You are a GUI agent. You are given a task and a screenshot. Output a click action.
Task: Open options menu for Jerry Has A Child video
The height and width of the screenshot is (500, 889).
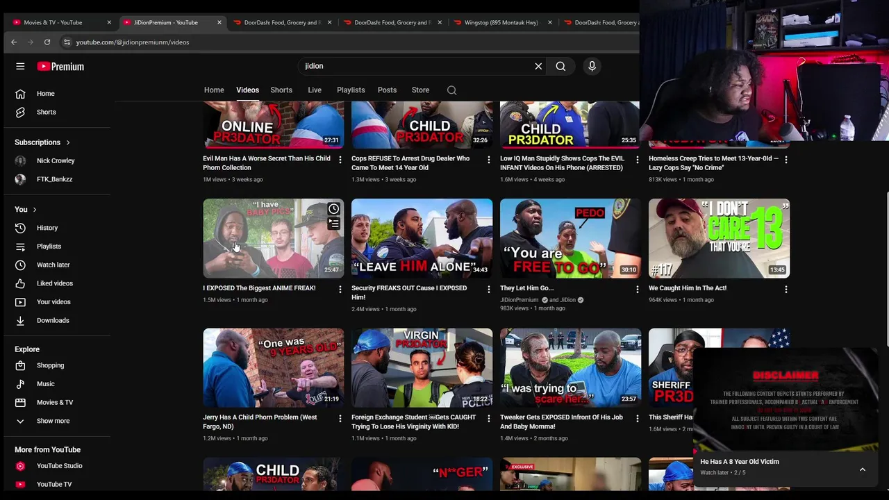340,418
